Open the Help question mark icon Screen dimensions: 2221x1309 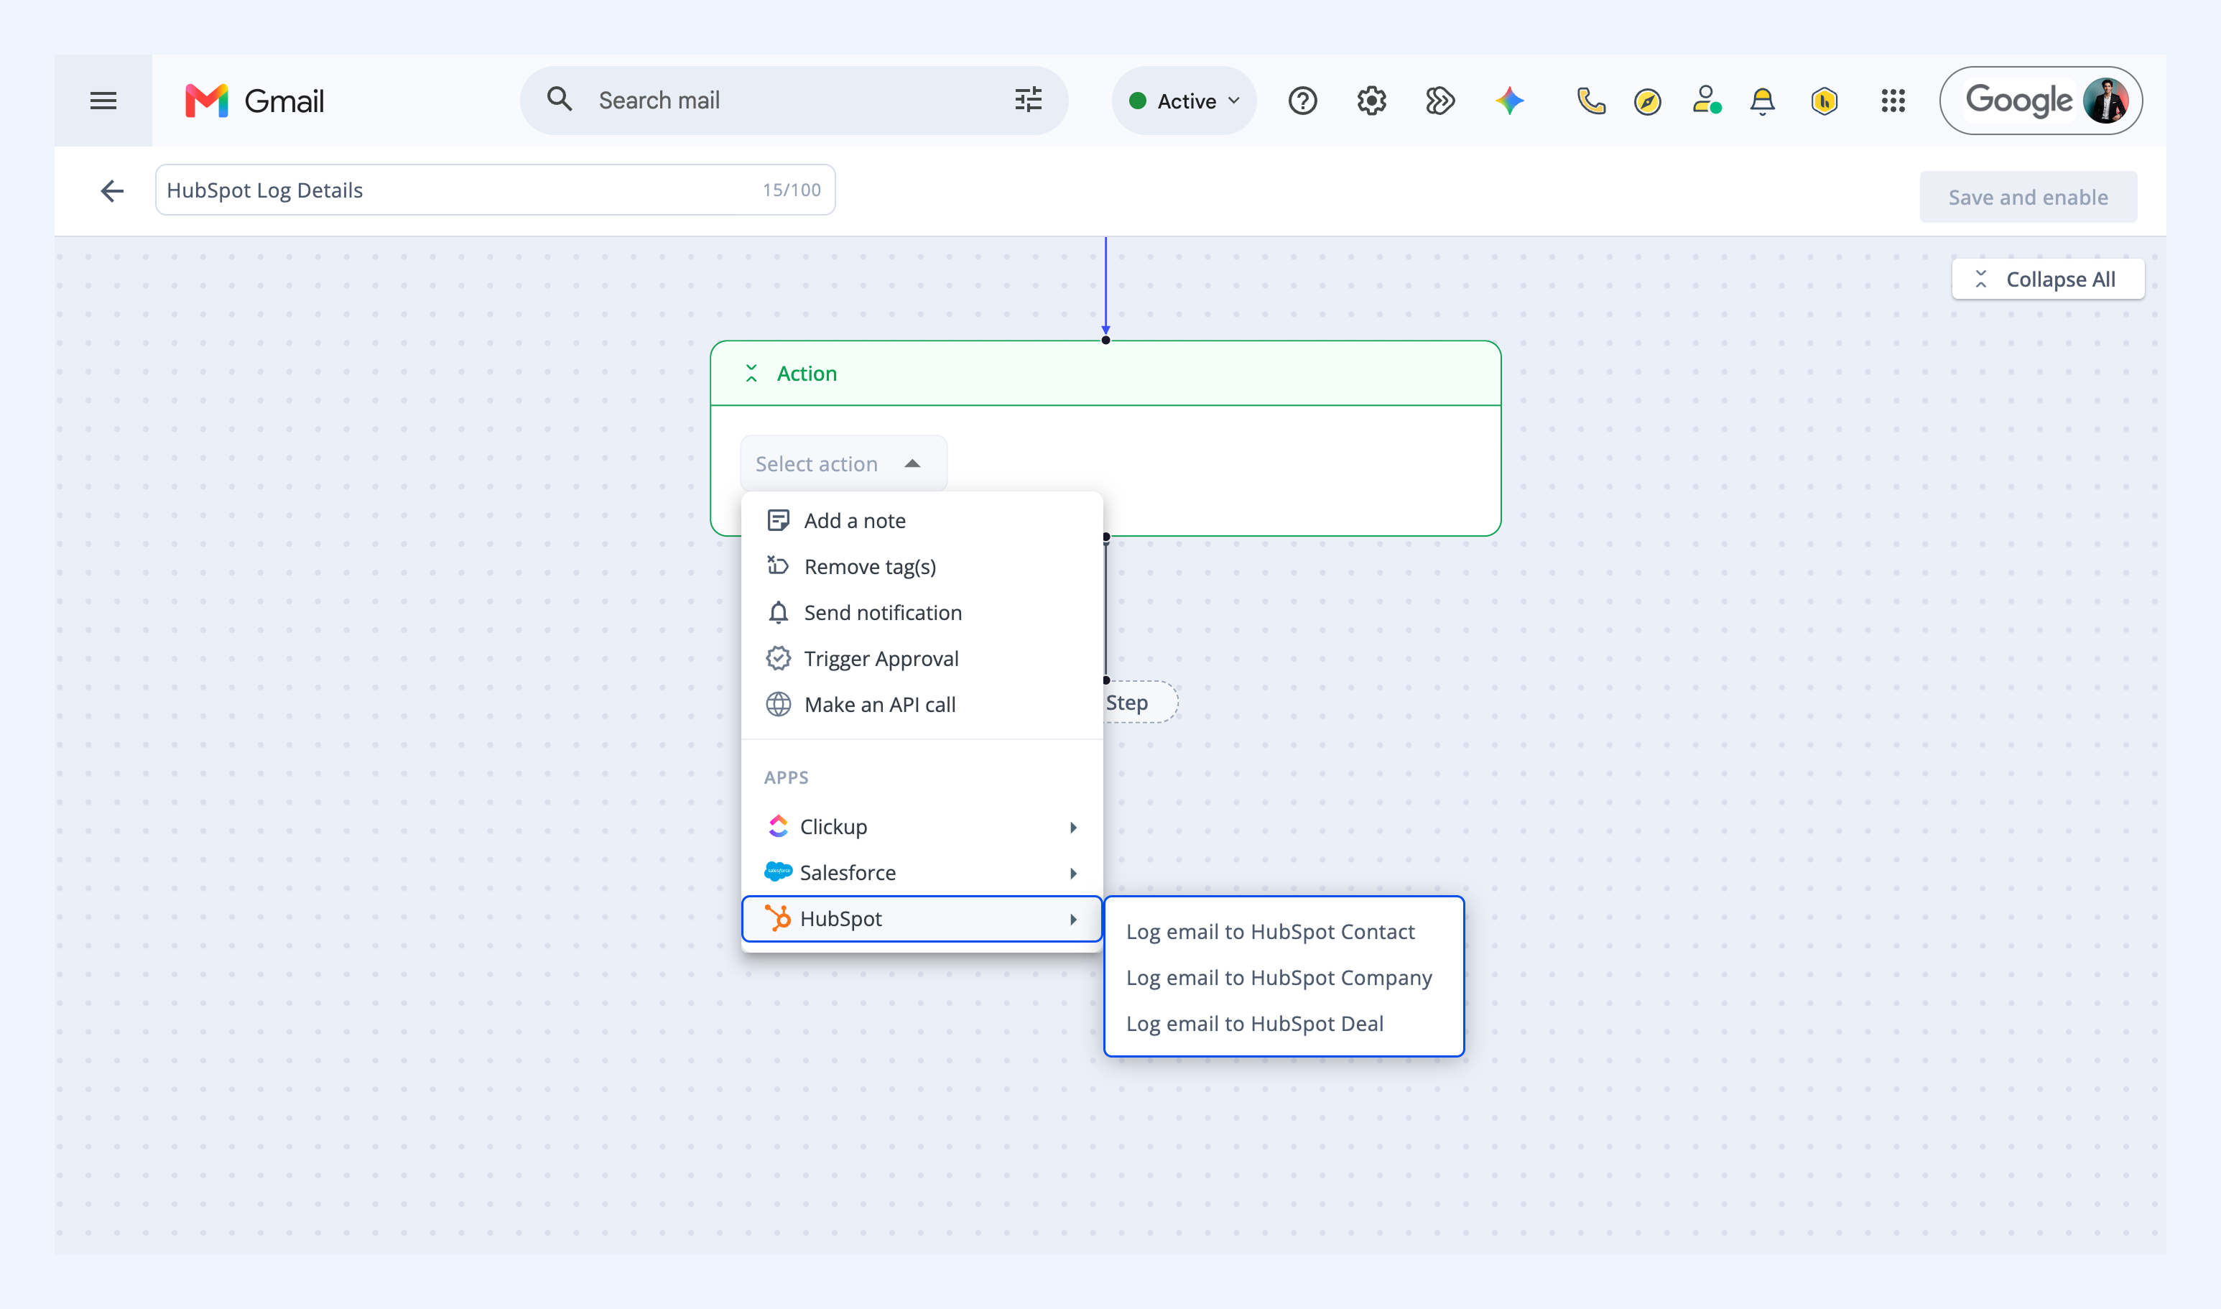pos(1302,101)
